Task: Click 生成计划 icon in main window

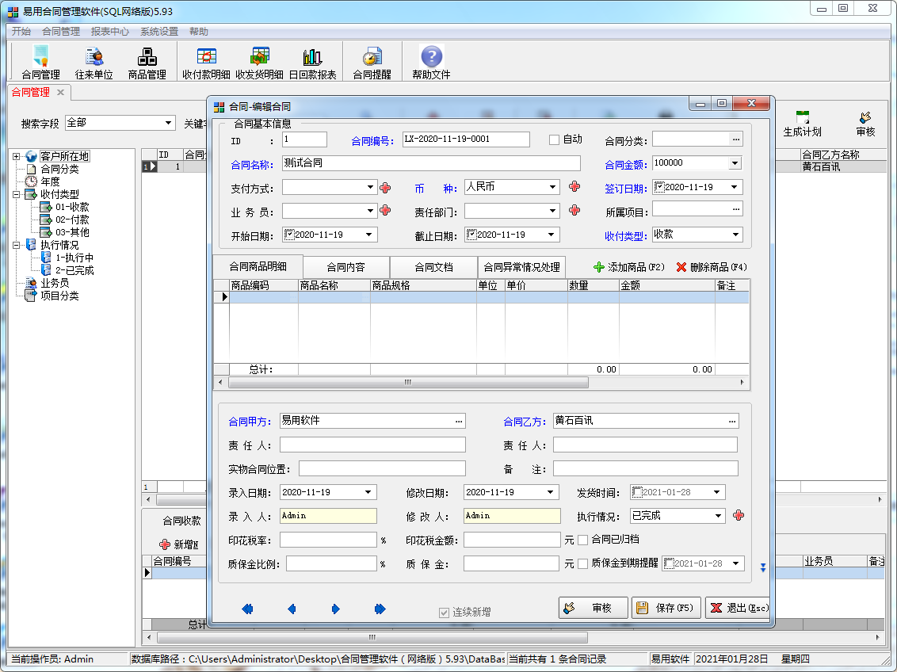Action: click(x=802, y=124)
